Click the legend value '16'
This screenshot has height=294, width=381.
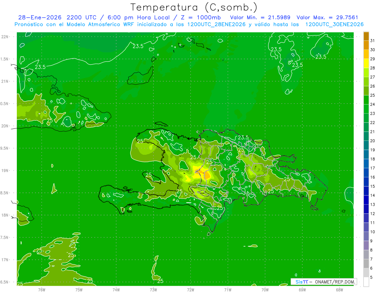[x=372, y=177]
